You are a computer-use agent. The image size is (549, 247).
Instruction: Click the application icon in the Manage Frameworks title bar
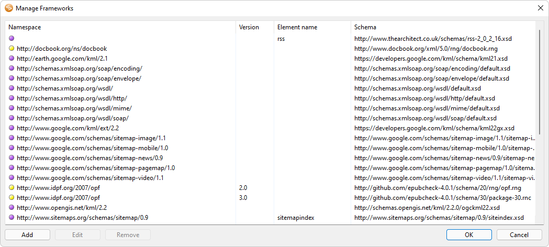point(9,8)
